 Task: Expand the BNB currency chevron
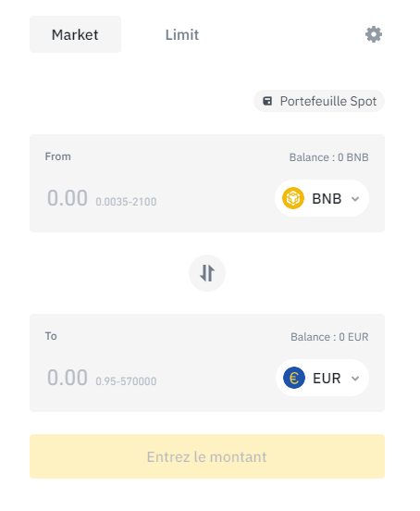[355, 198]
